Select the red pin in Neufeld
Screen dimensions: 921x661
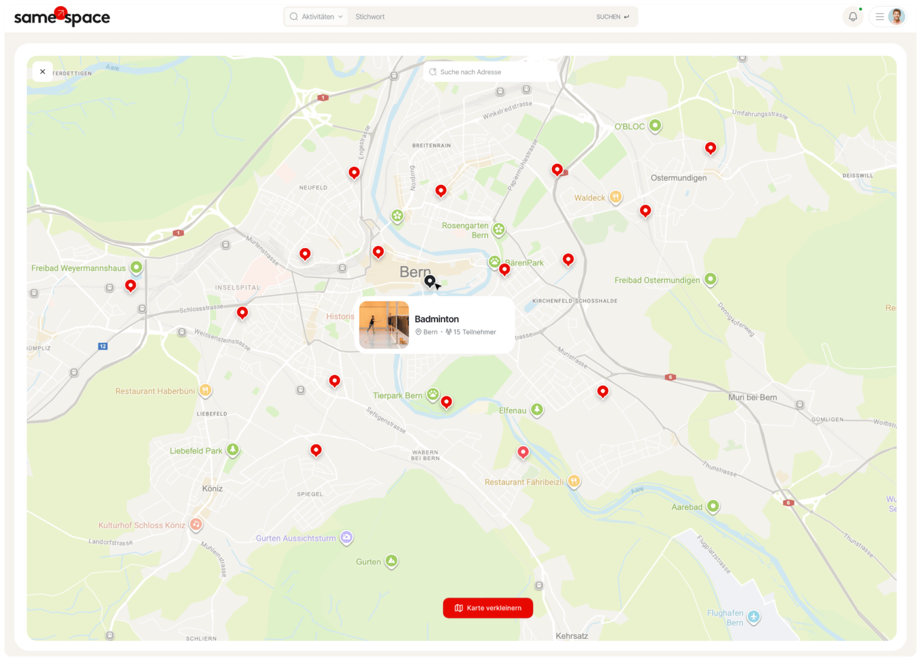354,172
